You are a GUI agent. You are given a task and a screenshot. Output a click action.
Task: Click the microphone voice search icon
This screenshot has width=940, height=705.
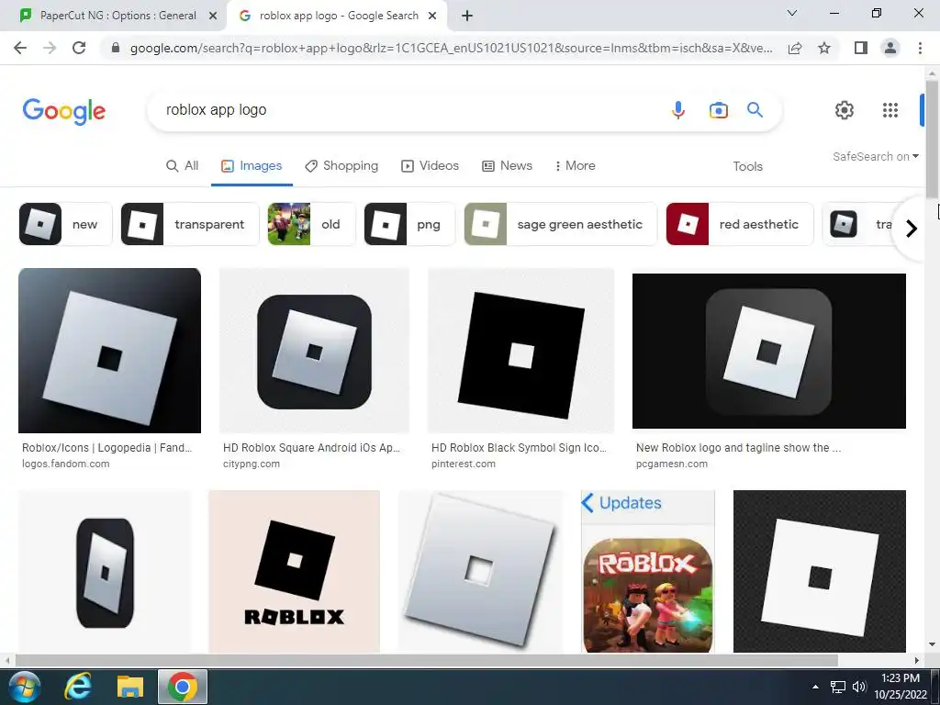[x=678, y=110]
